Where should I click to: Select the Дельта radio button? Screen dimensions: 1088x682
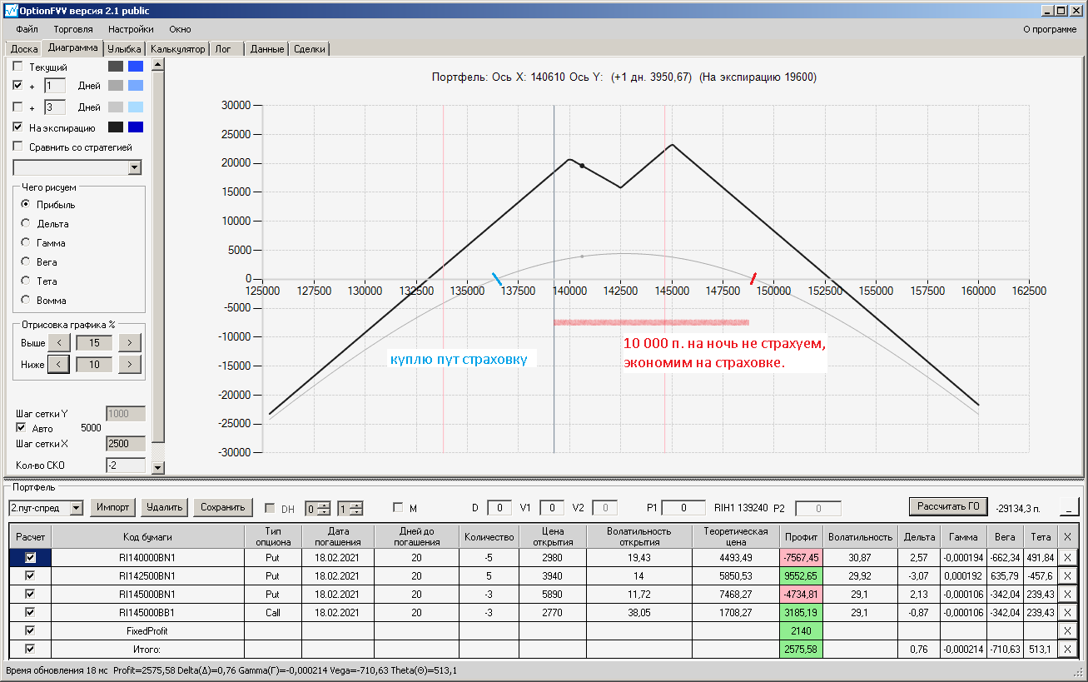click(x=26, y=224)
